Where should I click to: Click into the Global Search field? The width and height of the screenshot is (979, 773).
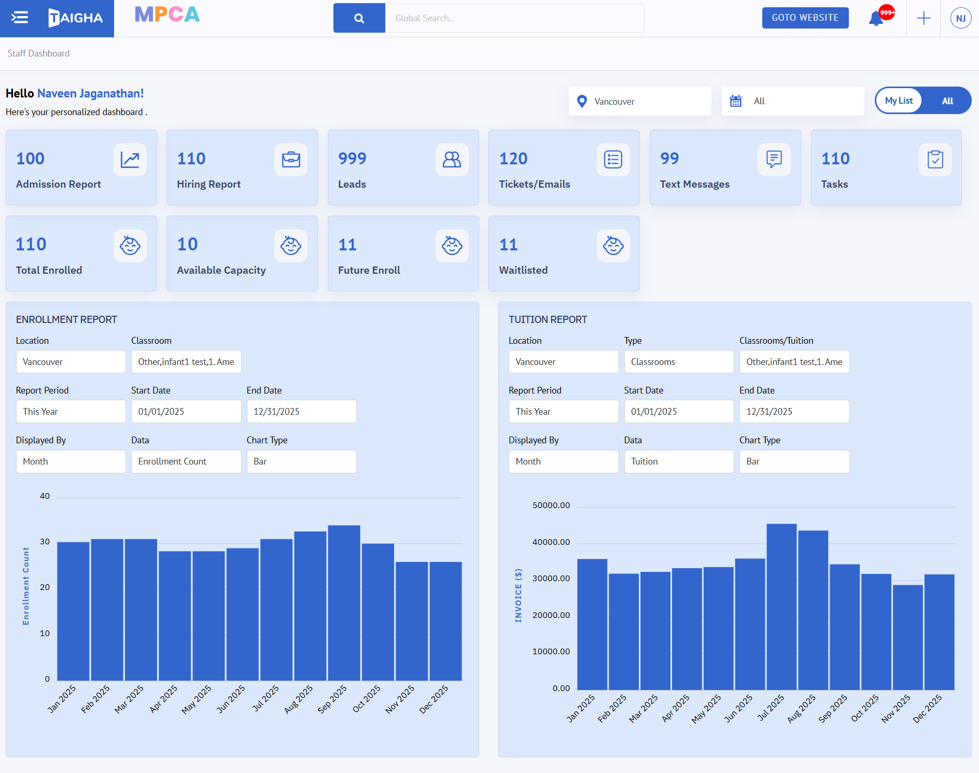514,18
